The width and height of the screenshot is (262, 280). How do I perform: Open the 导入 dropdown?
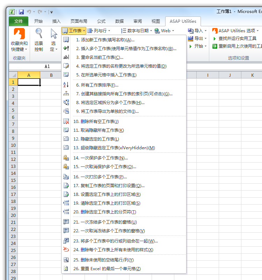[197, 31]
